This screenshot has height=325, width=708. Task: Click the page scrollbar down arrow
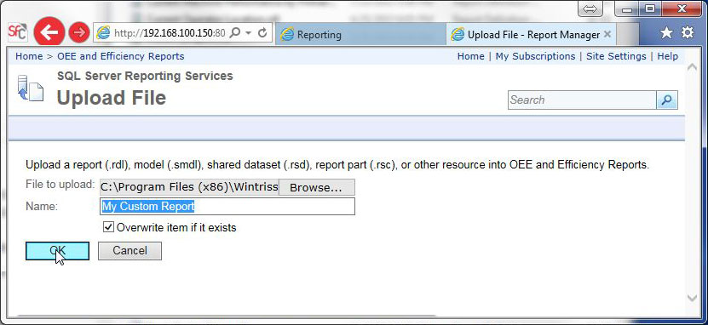692,298
